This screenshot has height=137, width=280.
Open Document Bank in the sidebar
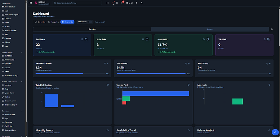pyautogui.click(x=9, y=130)
